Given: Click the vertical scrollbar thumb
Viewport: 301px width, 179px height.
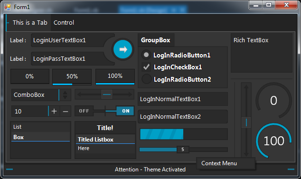Looking at the screenshot, I should (246, 122).
